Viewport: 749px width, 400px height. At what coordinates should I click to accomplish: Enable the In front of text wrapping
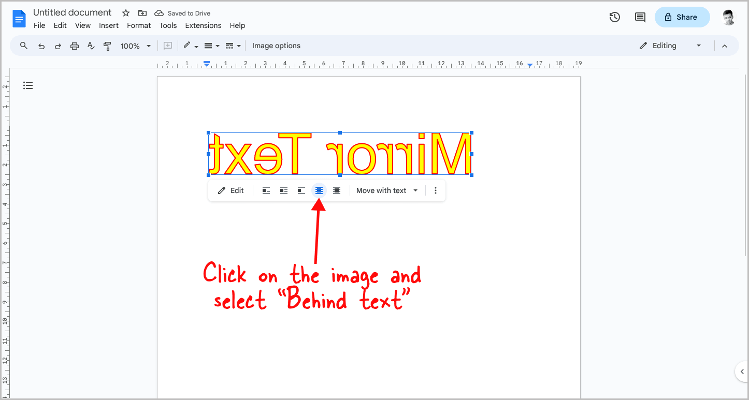pos(336,190)
